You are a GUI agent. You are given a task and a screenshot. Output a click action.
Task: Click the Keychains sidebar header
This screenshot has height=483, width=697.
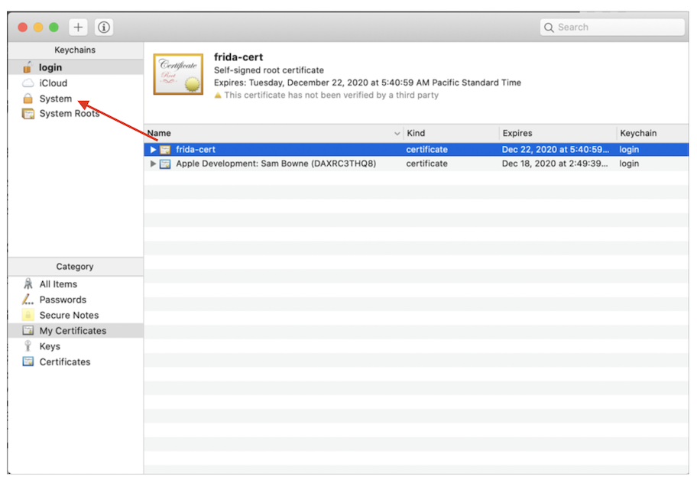click(x=75, y=50)
